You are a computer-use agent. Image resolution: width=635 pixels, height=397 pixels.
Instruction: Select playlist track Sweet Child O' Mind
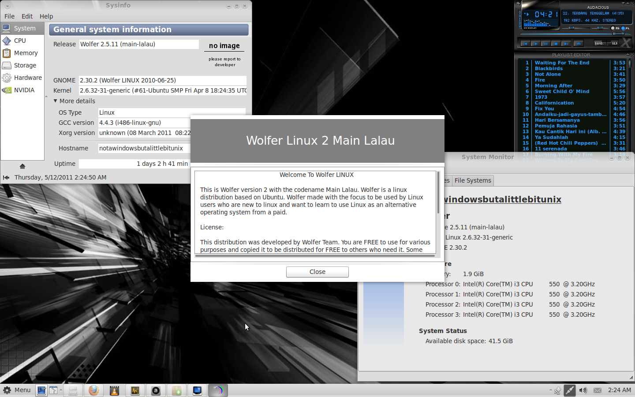pos(562,91)
